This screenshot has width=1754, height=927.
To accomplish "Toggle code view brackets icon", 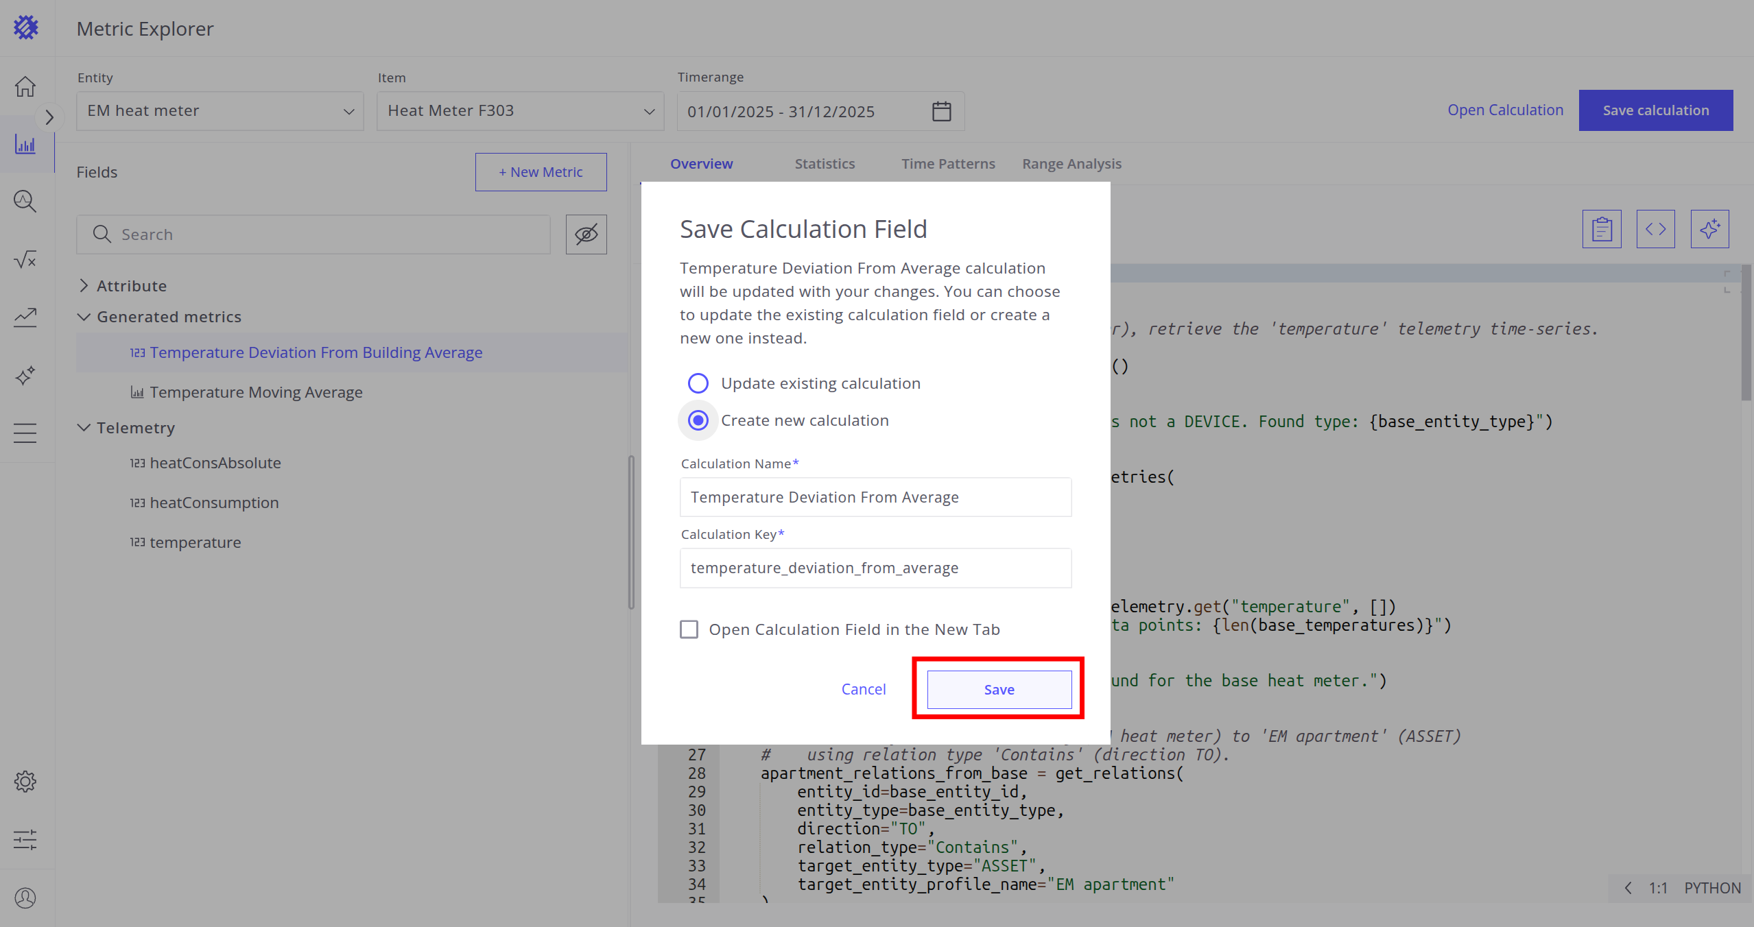I will pos(1655,229).
